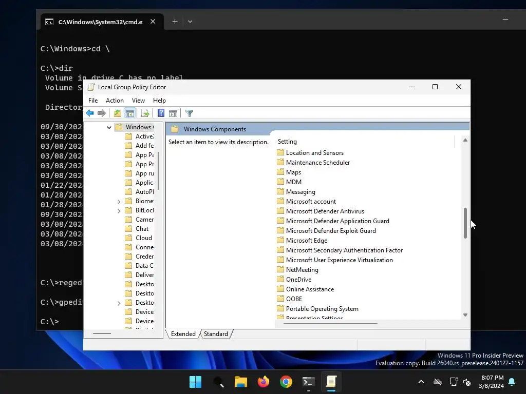This screenshot has height=394, width=526.
Task: Select the Messaging folder
Action: tap(296, 192)
